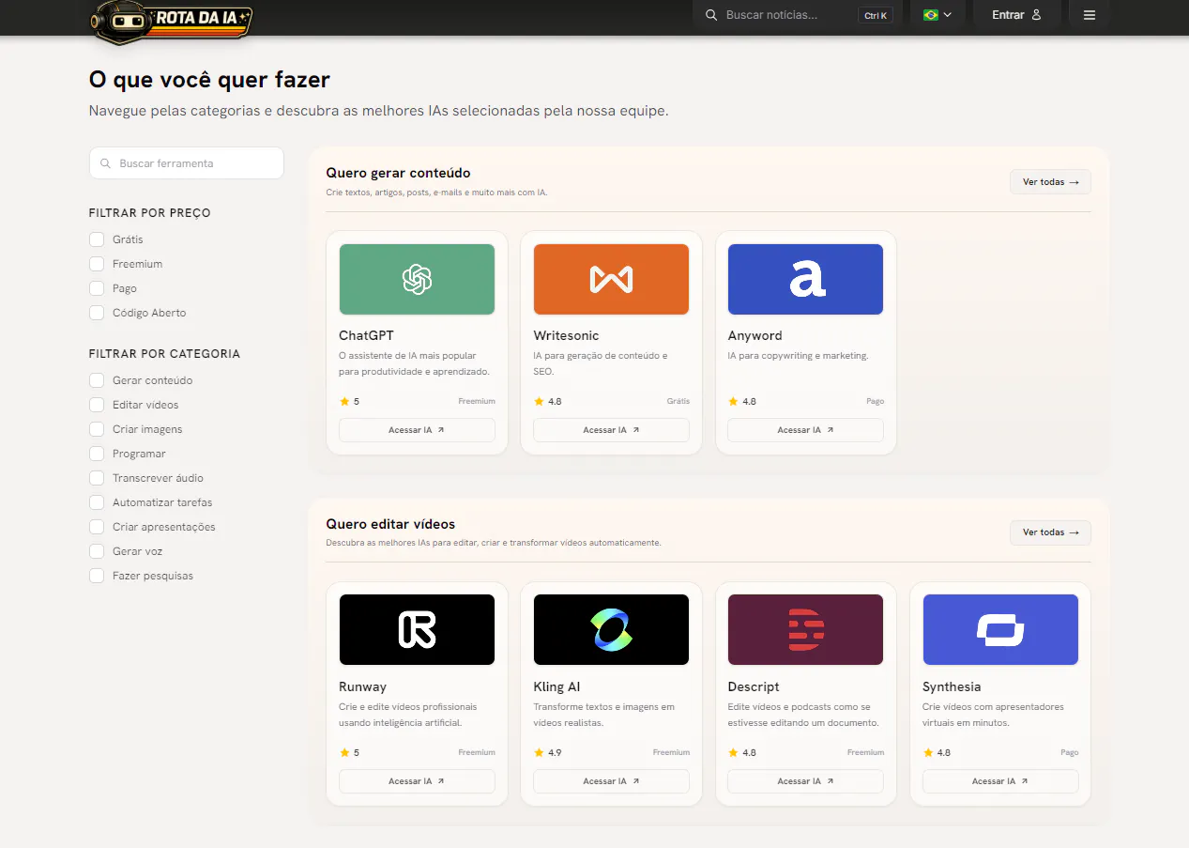Click the Kling AI logo
1189x848 pixels.
click(x=611, y=629)
